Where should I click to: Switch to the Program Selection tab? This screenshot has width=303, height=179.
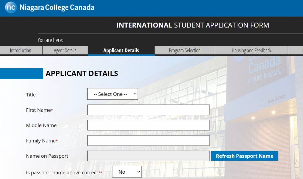[185, 51]
